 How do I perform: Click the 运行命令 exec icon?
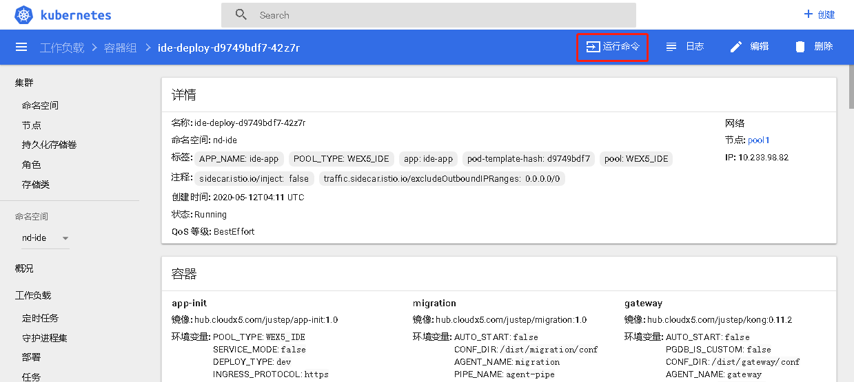click(x=593, y=47)
